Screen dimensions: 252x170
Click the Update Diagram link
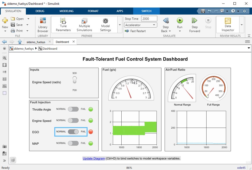click(x=94, y=158)
